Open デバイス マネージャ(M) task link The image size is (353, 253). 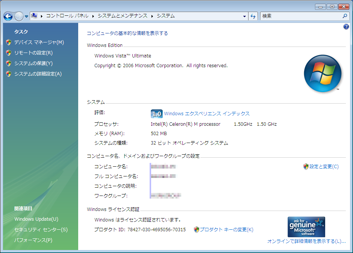[39, 42]
